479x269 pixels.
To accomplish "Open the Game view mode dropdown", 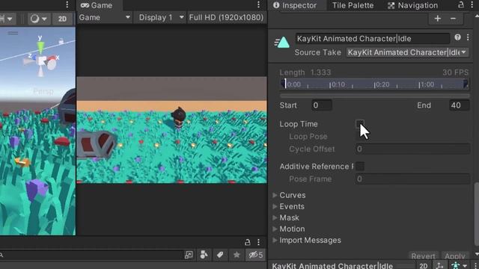I will click(x=105, y=17).
